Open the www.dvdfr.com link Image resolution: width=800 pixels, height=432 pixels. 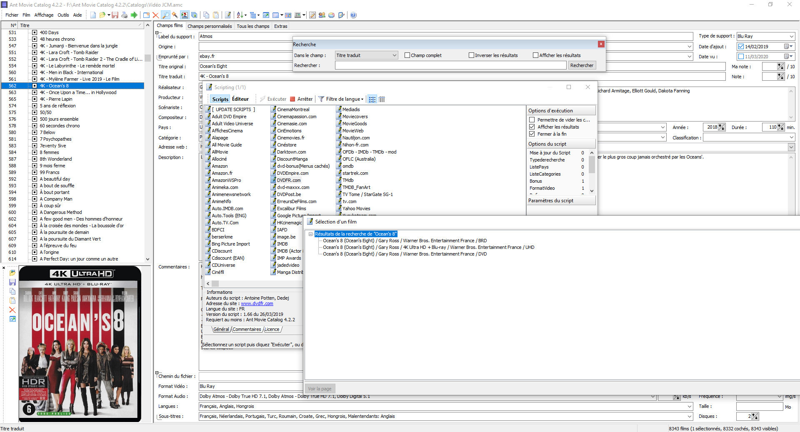[257, 303]
